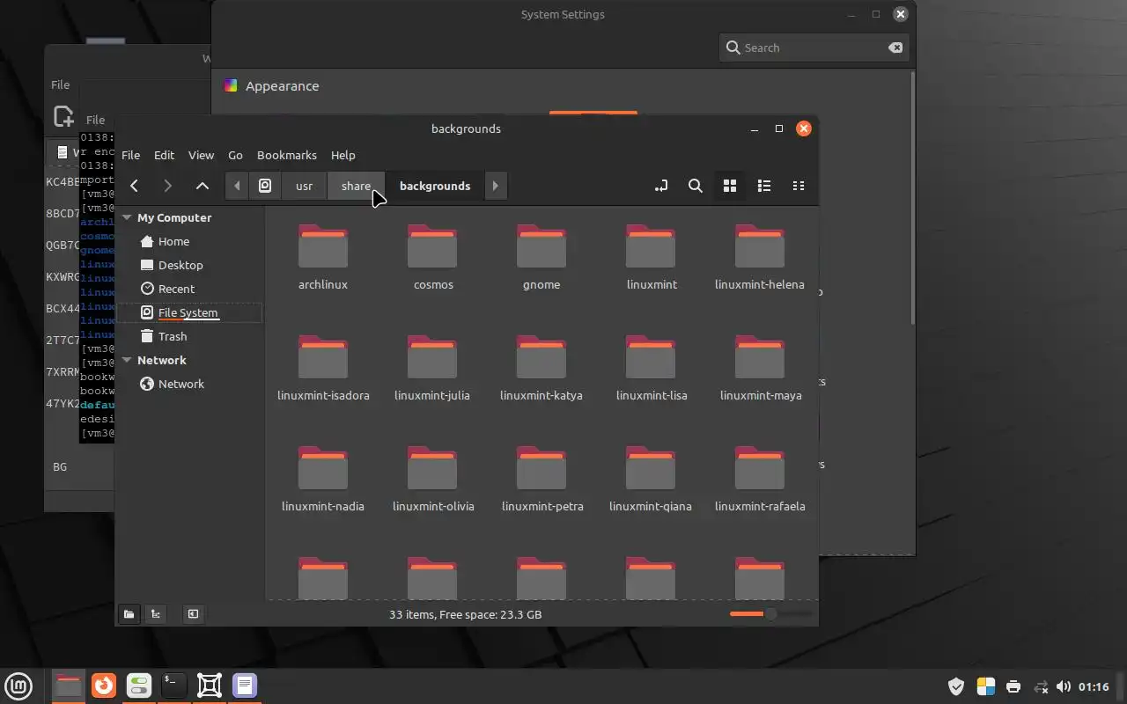1127x704 pixels.
Task: Select the linuxmint-nadia folder
Action: (x=323, y=479)
